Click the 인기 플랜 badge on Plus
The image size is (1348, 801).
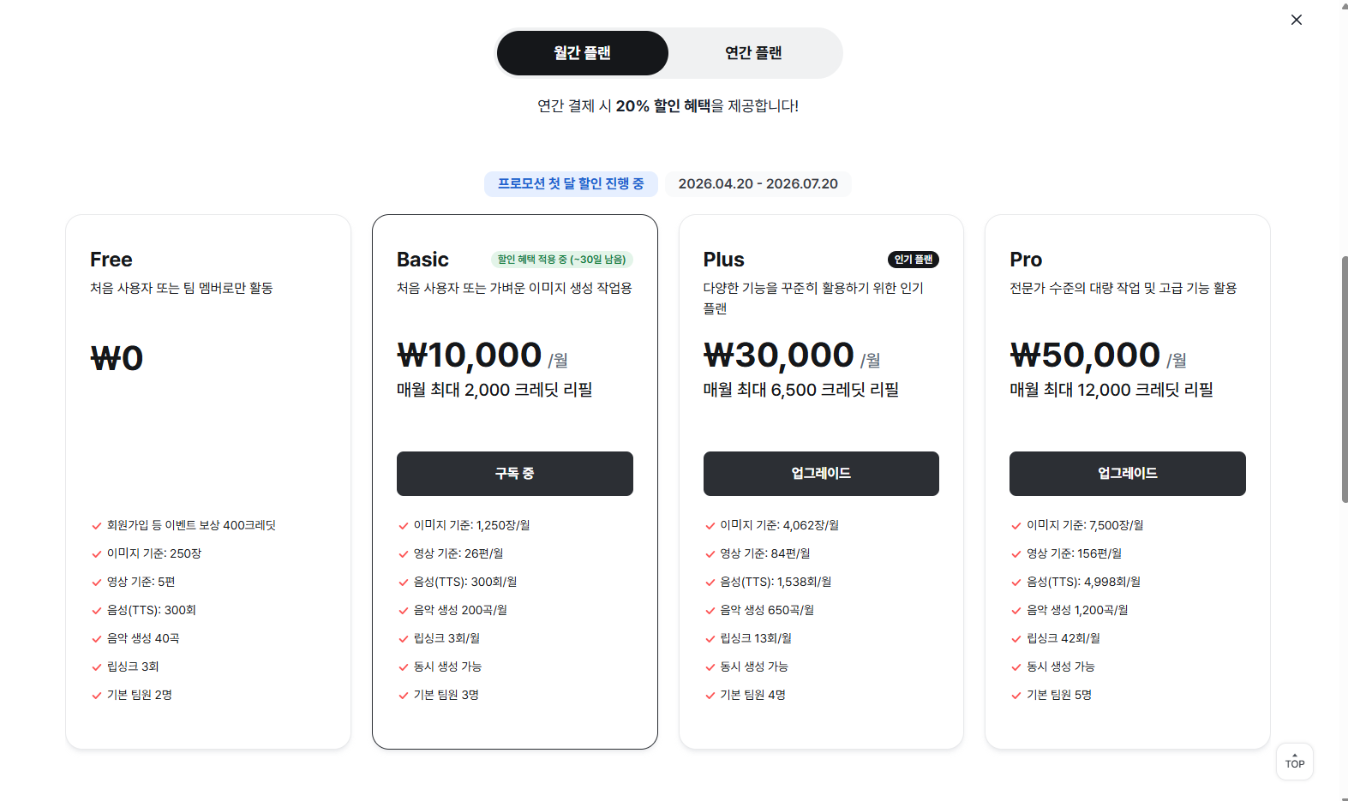coord(914,260)
